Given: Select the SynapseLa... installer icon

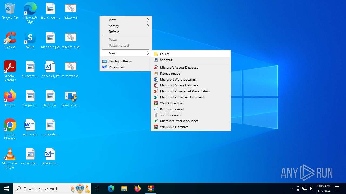Looking at the screenshot, I should click(x=71, y=99).
